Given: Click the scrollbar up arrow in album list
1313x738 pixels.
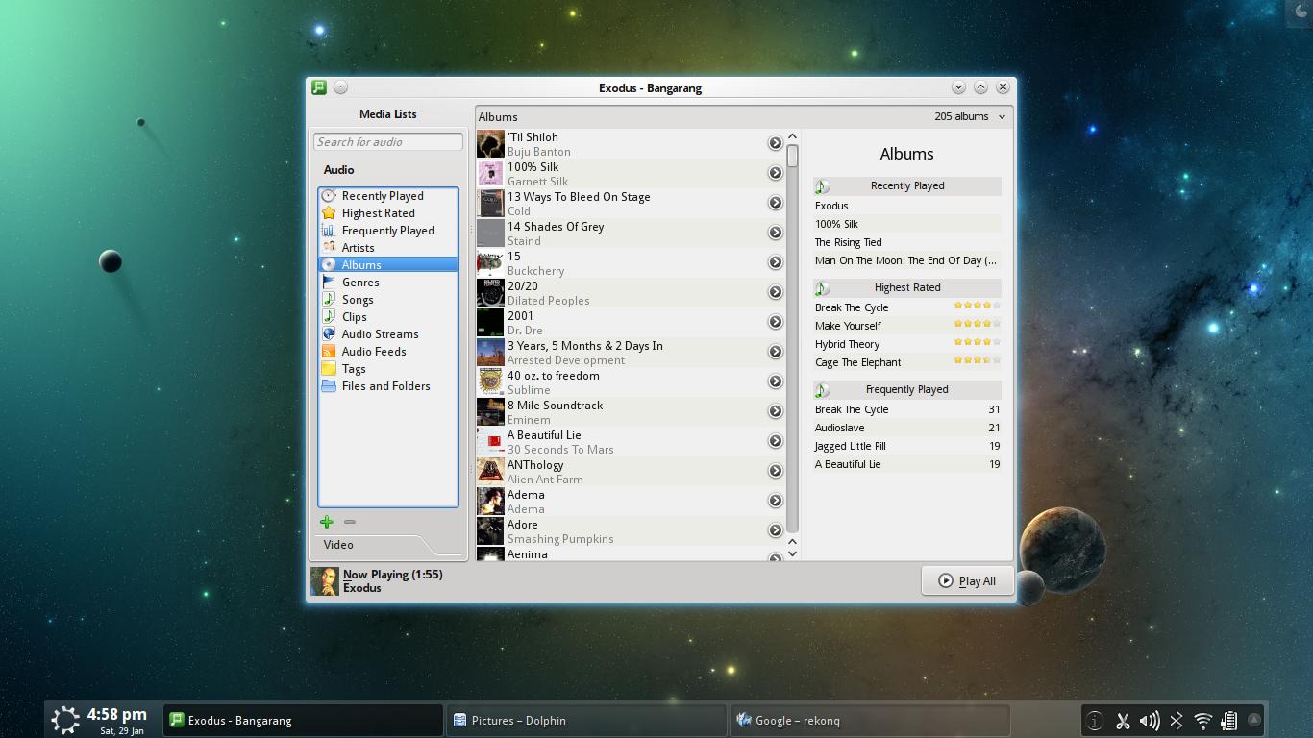Looking at the screenshot, I should [792, 137].
